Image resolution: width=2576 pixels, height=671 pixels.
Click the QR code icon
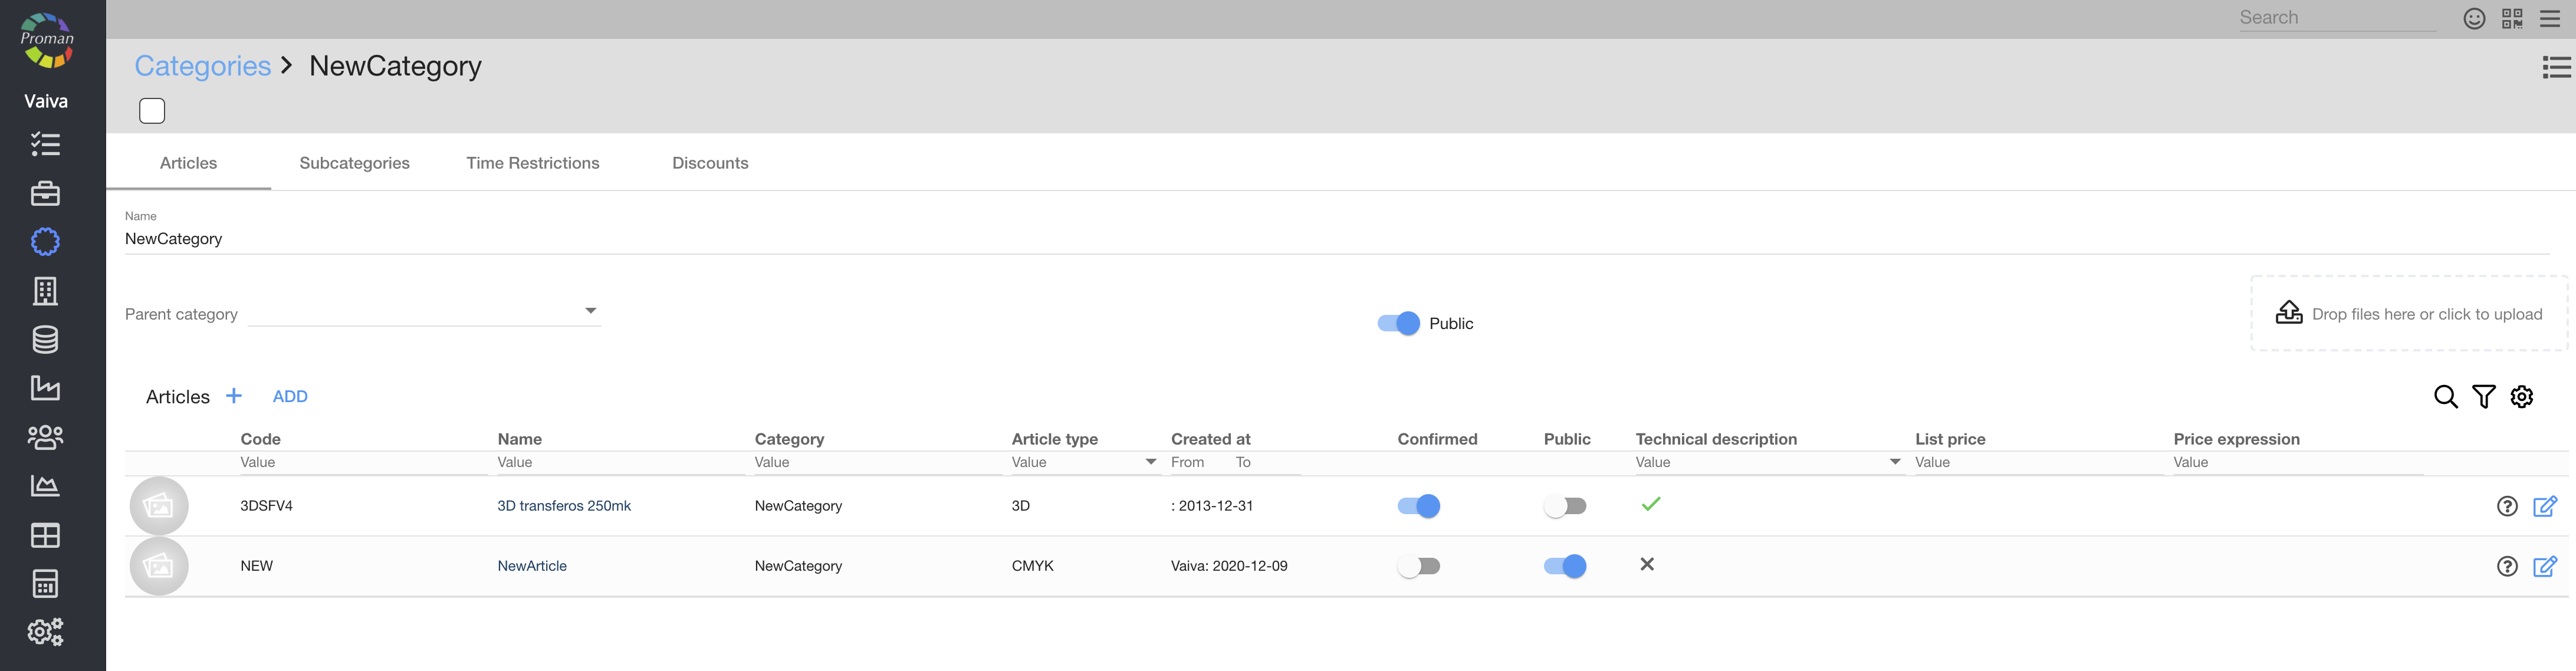(2512, 18)
